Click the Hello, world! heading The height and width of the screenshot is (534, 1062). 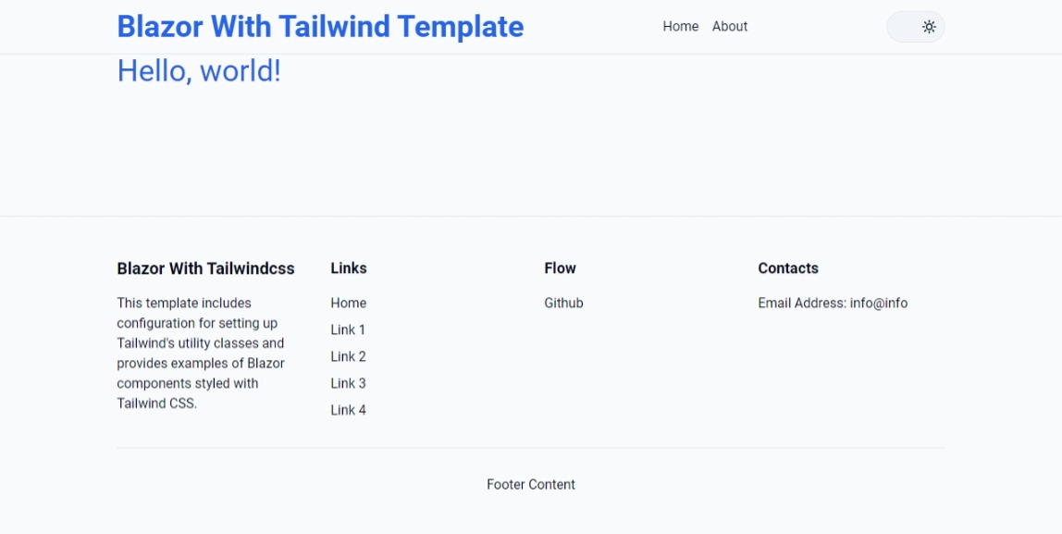point(197,70)
